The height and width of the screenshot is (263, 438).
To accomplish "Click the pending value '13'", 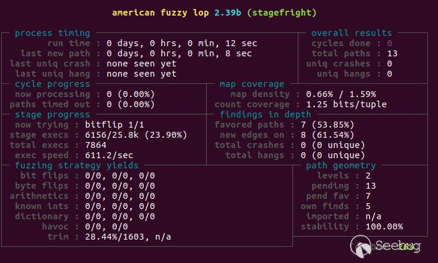I will pyautogui.click(x=371, y=186).
